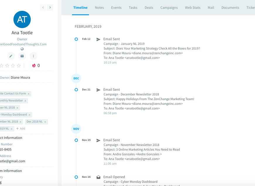Click the 06:58 pm timestamp

click(110, 113)
